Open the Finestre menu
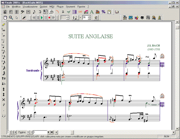The width and height of the screenshot is (180, 139). pos(81,6)
